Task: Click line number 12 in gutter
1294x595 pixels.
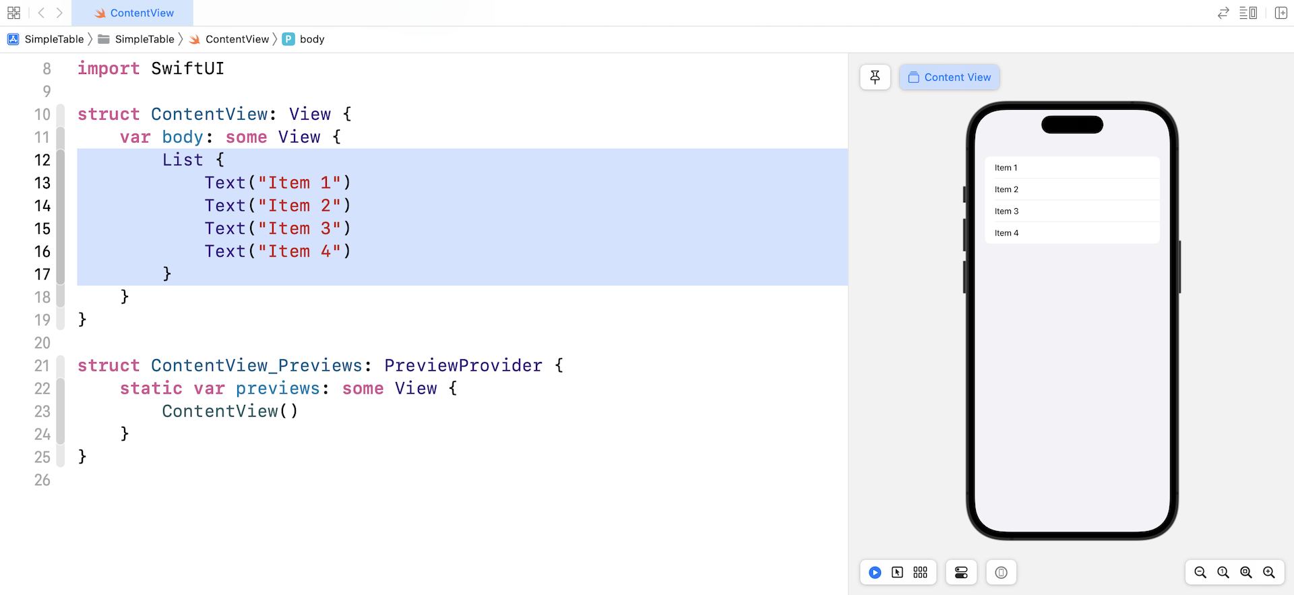Action: [x=42, y=160]
